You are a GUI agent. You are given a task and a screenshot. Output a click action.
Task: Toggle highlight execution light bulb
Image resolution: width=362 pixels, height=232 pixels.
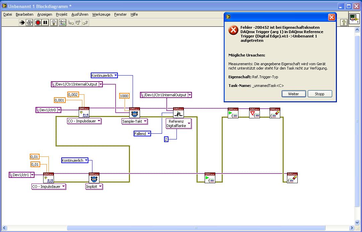tap(54, 23)
